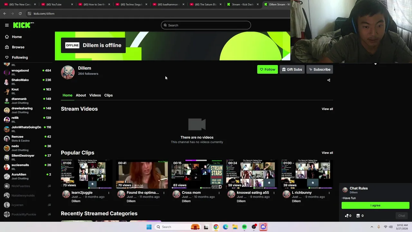Reload the page in Chrome
Screen dimensions: 412x232
click(20, 14)
